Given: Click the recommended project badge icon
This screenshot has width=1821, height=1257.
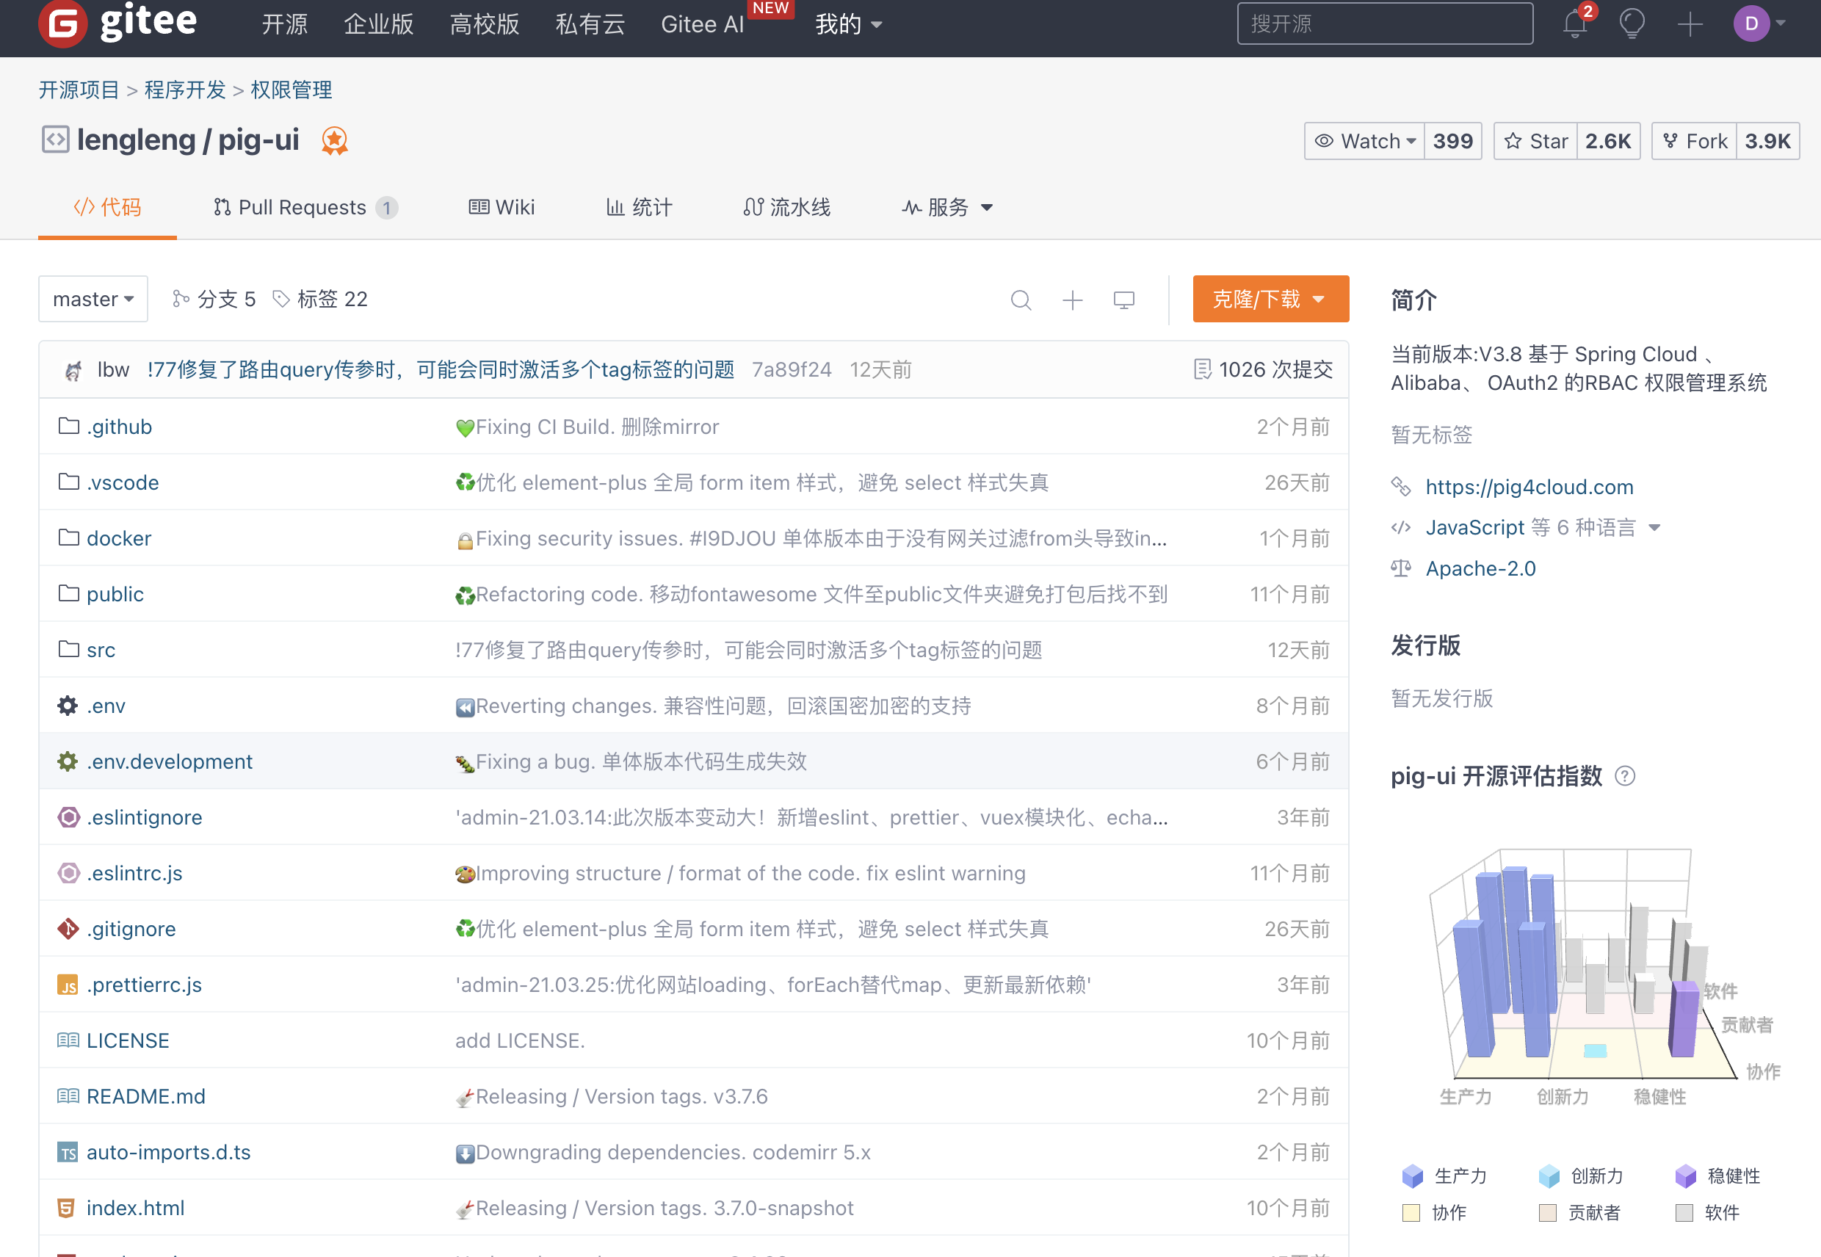Looking at the screenshot, I should pos(334,141).
